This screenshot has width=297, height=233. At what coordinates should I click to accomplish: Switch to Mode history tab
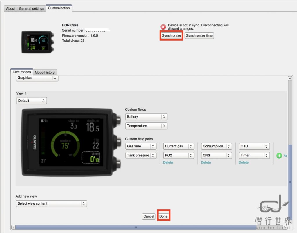44,72
